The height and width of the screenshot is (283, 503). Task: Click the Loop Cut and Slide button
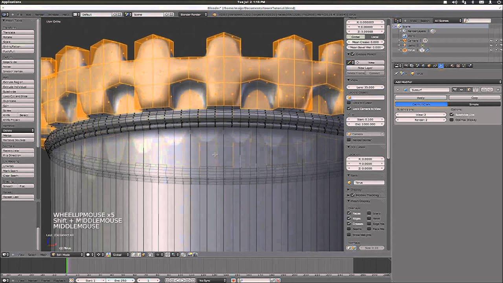[x=18, y=96]
